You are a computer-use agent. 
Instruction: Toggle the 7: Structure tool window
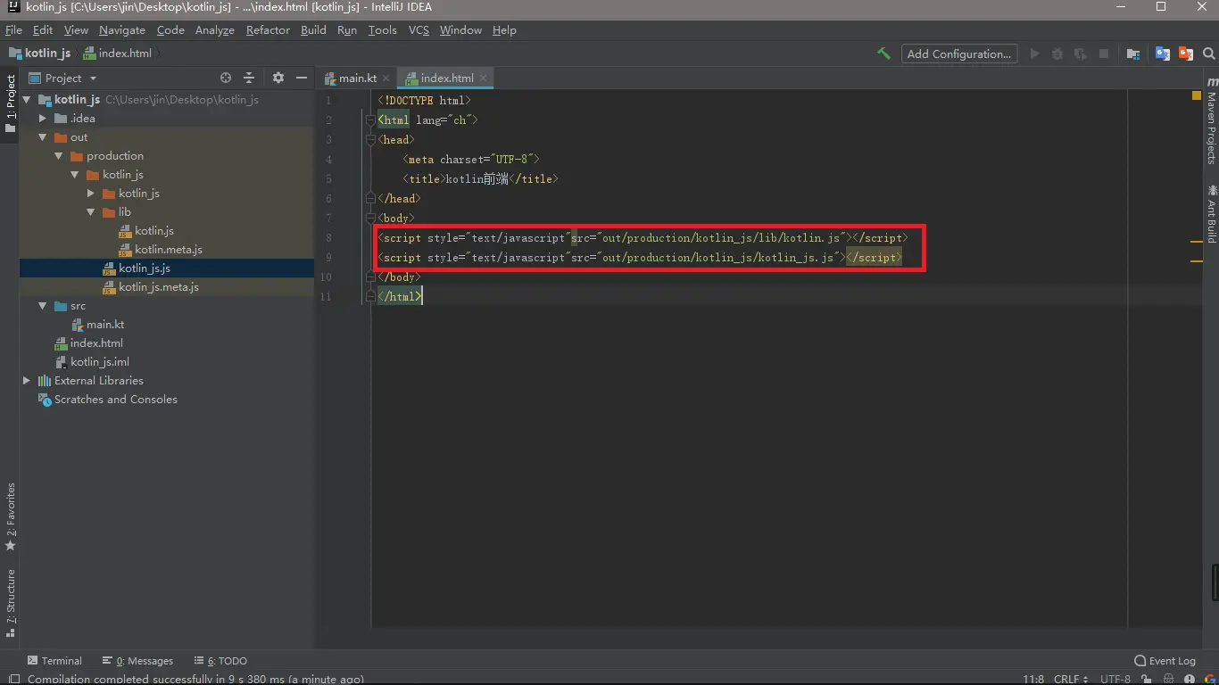click(10, 602)
